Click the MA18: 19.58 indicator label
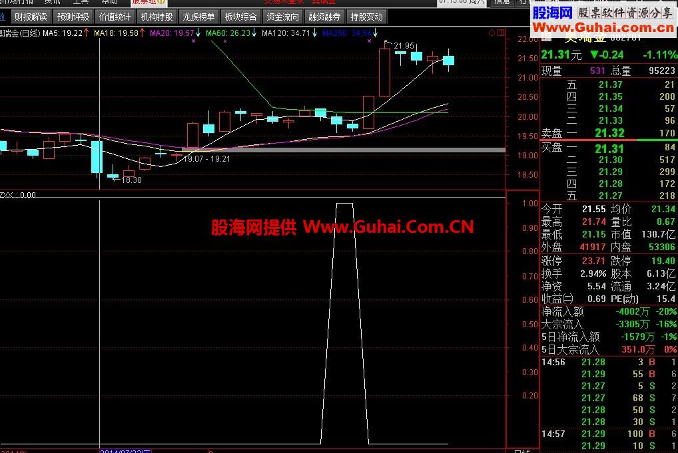The image size is (678, 453). coord(119,33)
